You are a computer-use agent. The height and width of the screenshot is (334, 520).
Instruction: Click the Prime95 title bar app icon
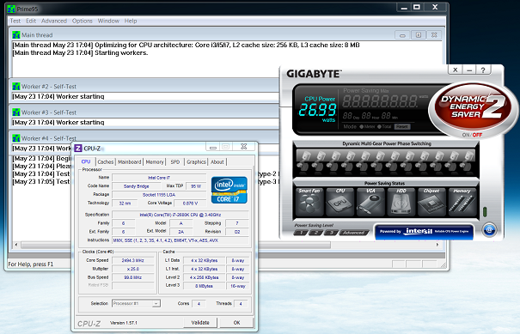[11, 9]
